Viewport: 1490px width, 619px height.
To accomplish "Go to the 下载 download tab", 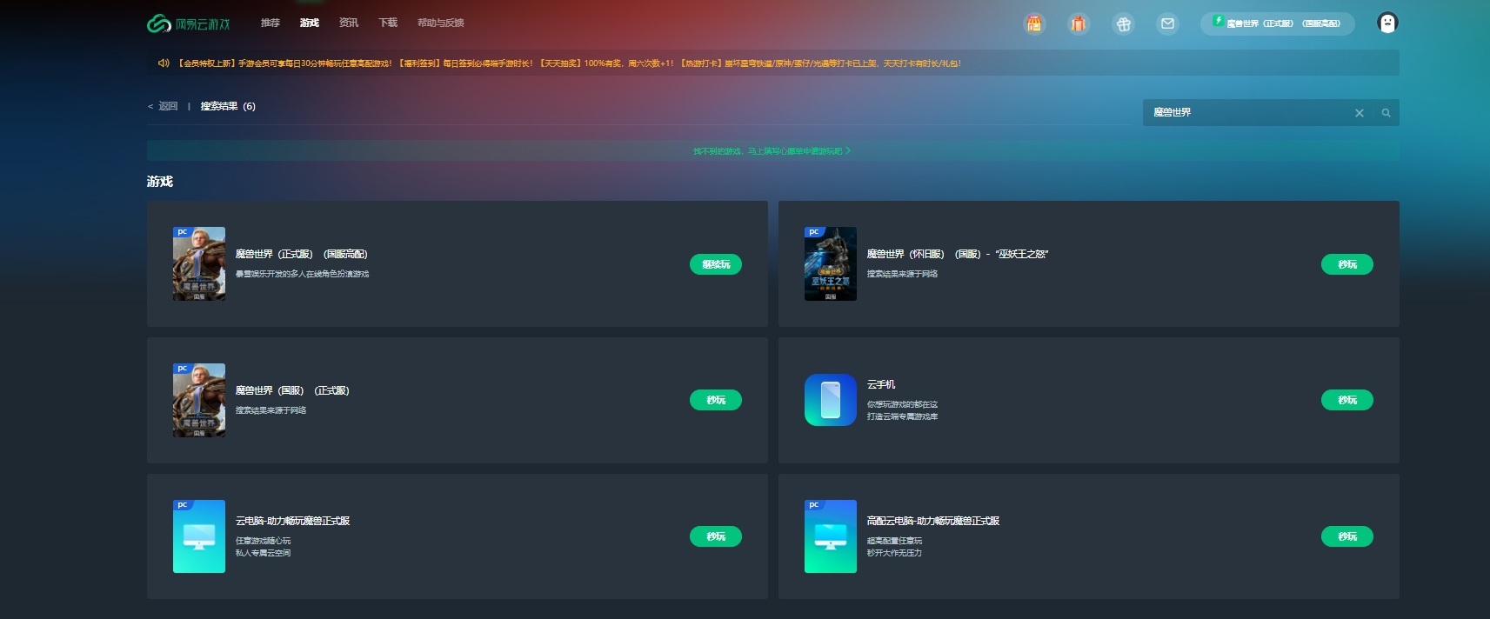I will coord(388,23).
